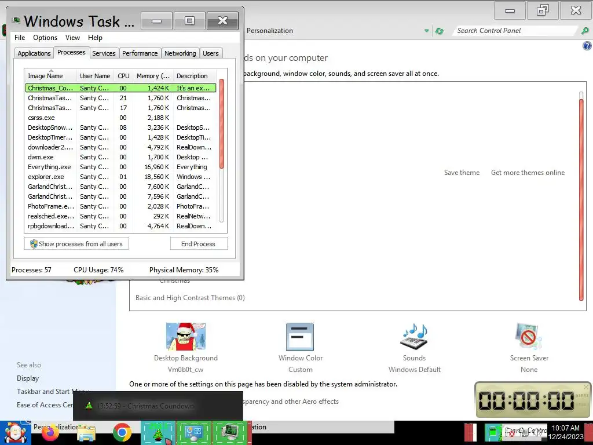Screen dimensions: 593x445
Task: Open Taskbar and Start Menu link
Action: point(53,392)
